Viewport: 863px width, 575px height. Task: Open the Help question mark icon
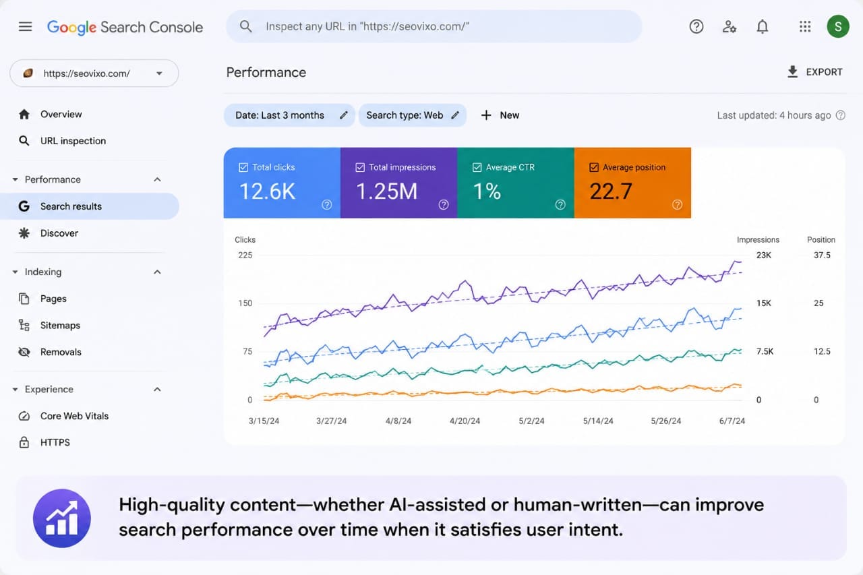point(696,26)
